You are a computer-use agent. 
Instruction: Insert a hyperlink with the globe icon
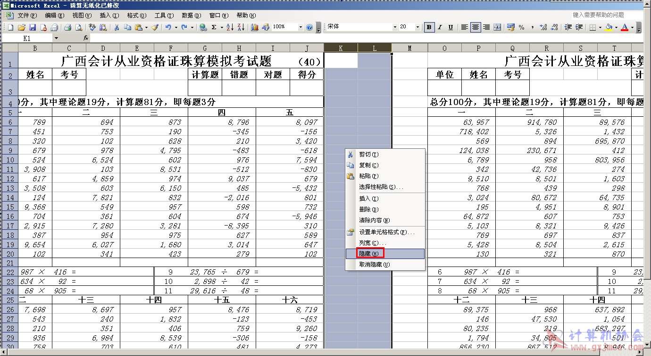point(203,27)
